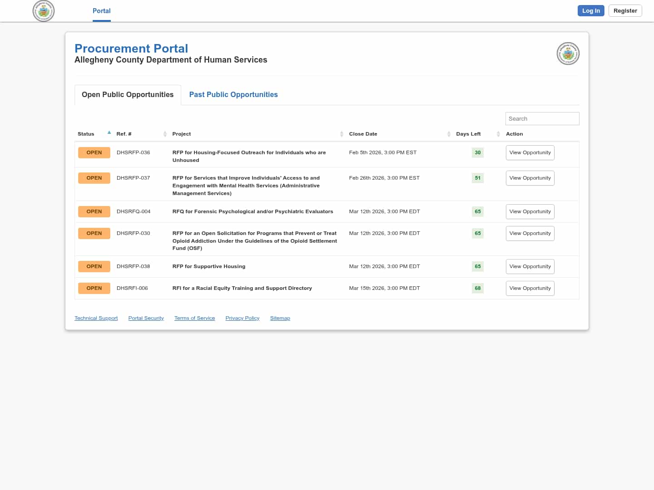View Opportunity for RFP for Supportive Housing
Viewport: 654px width, 490px height.
[x=530, y=267]
